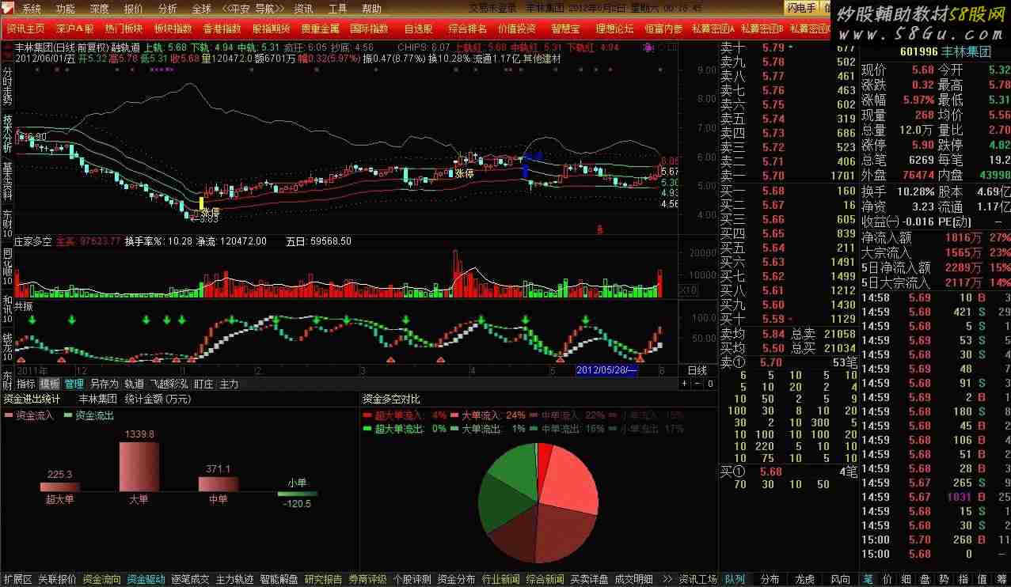1011x587 pixels.
Task: Switch to the 逐笔成交 bottom tab
Action: click(191, 579)
